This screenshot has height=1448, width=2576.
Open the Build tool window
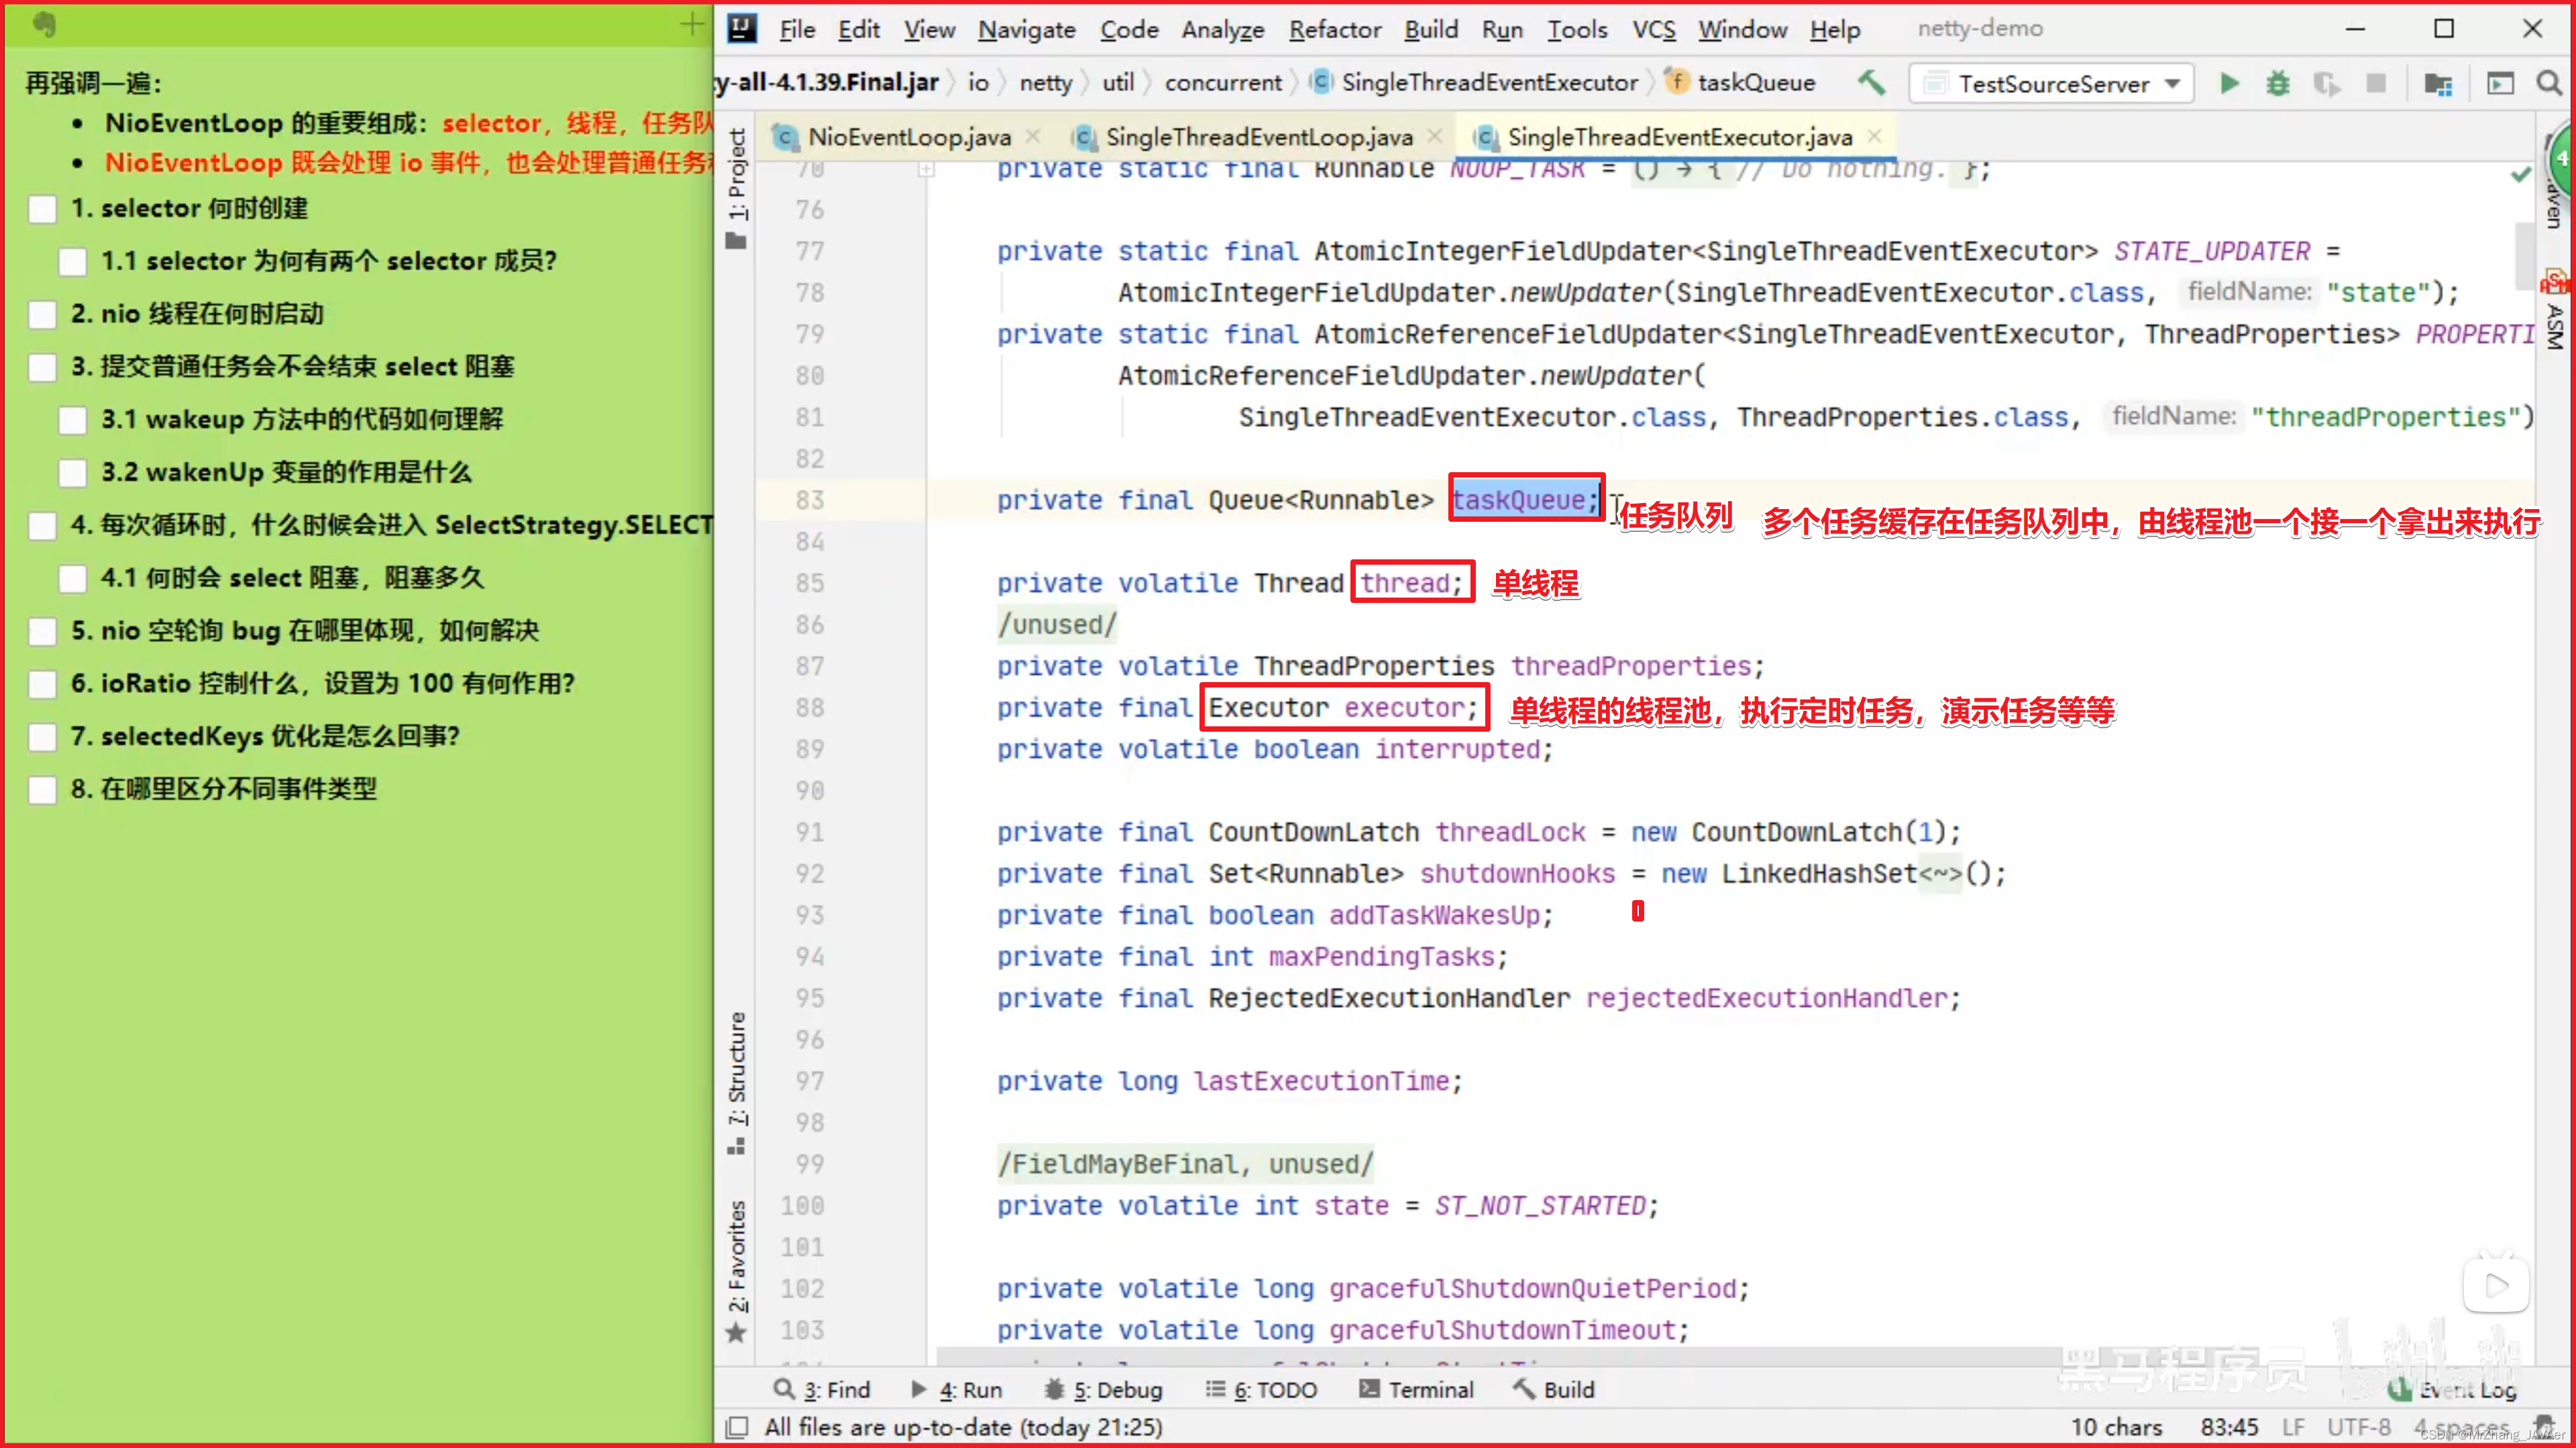pos(1554,1390)
